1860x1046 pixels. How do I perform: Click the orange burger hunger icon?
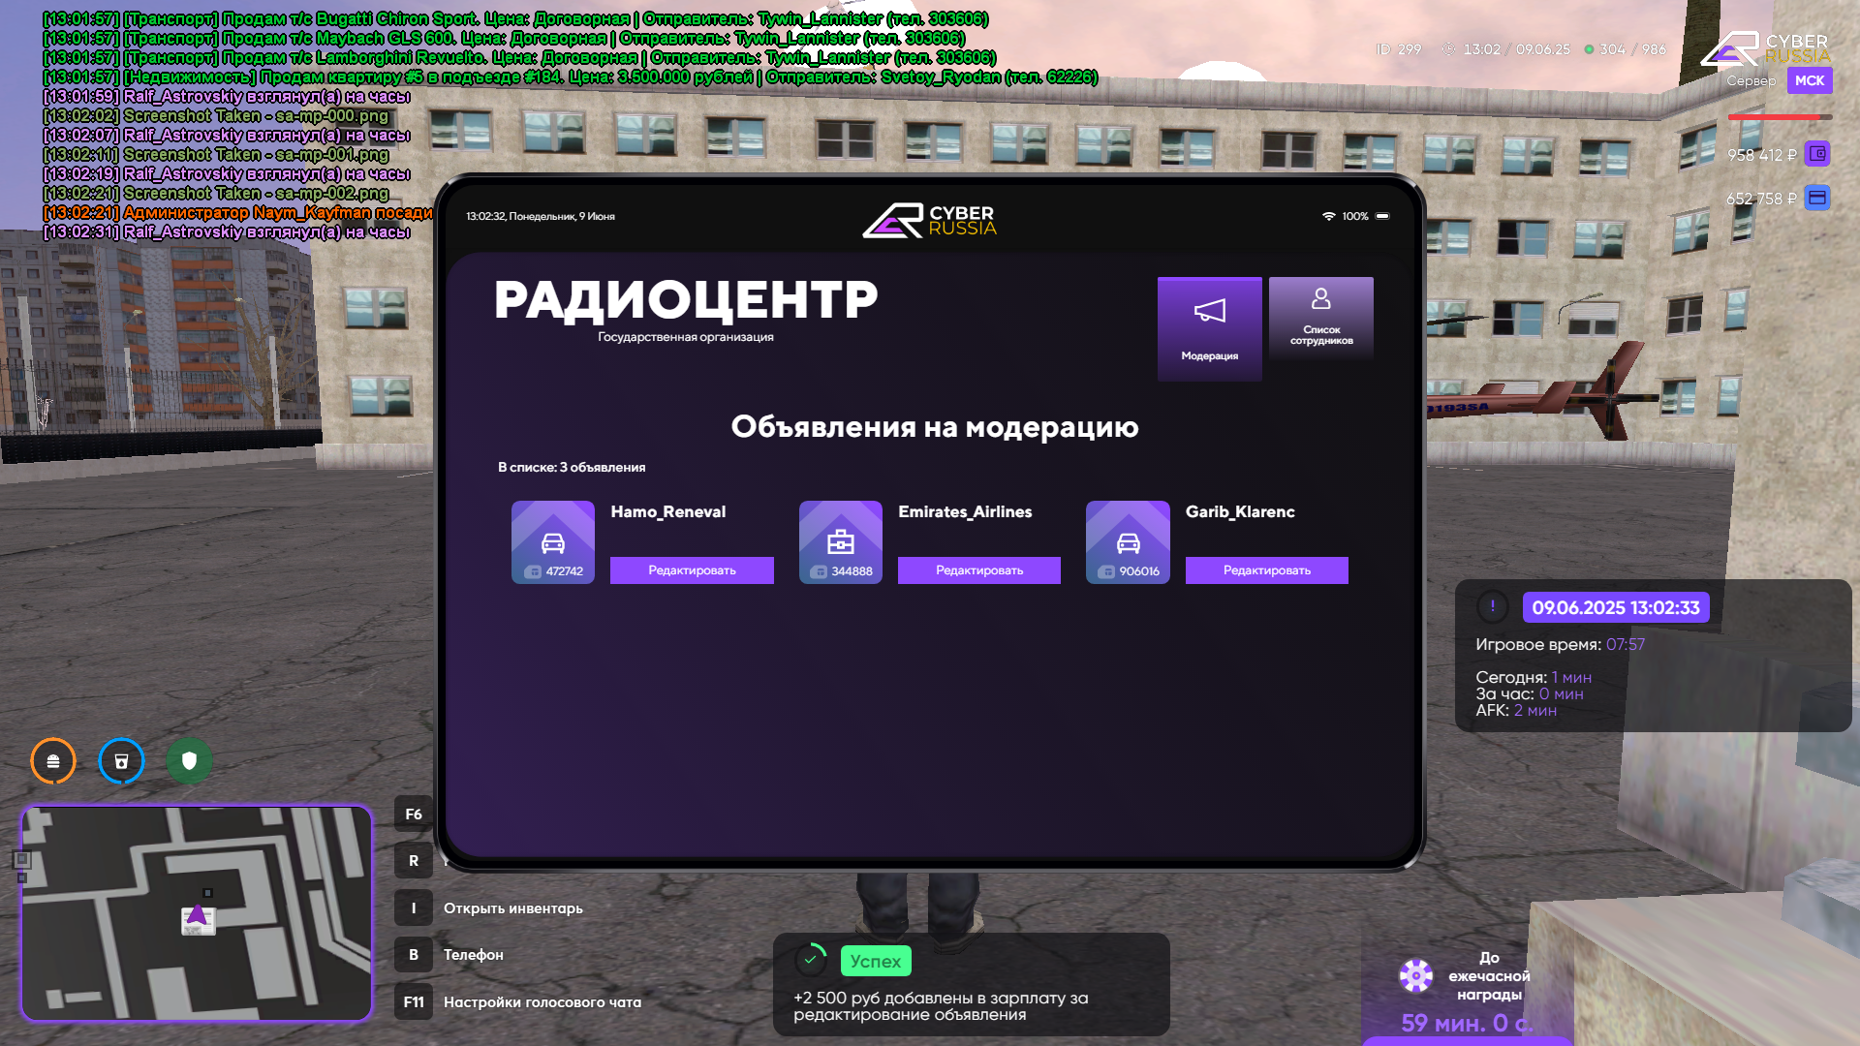(53, 761)
